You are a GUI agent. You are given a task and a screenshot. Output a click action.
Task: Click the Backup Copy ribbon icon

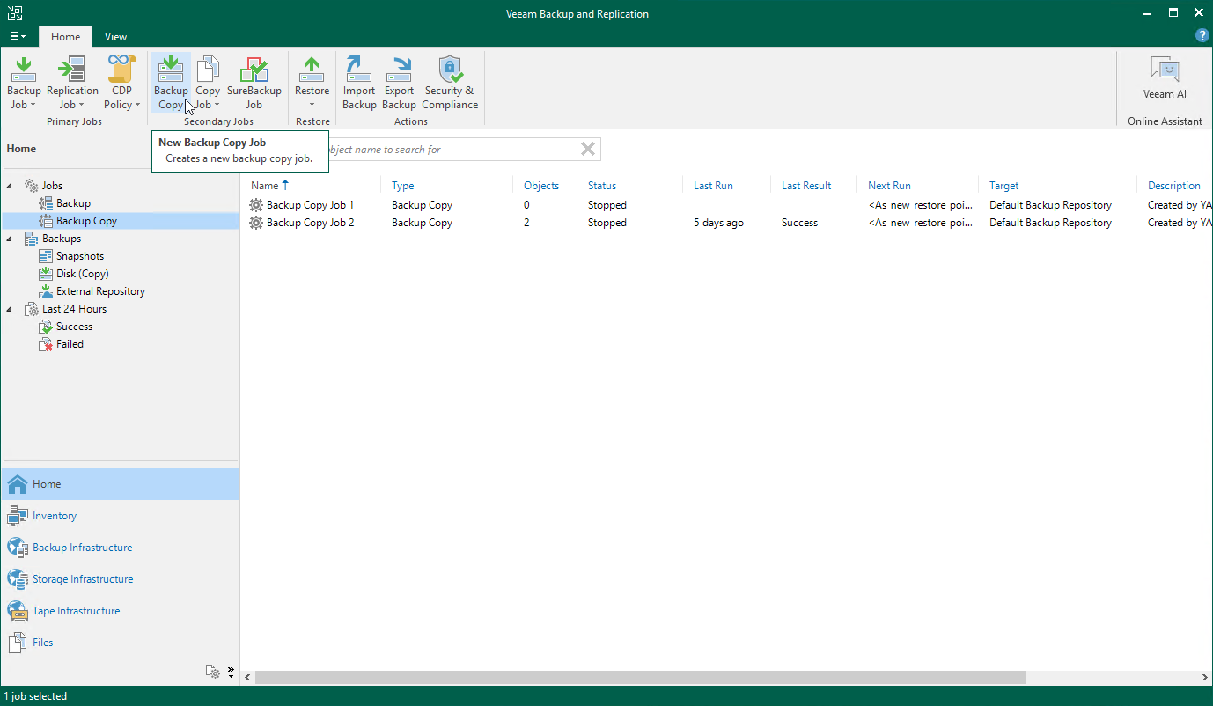click(x=171, y=70)
